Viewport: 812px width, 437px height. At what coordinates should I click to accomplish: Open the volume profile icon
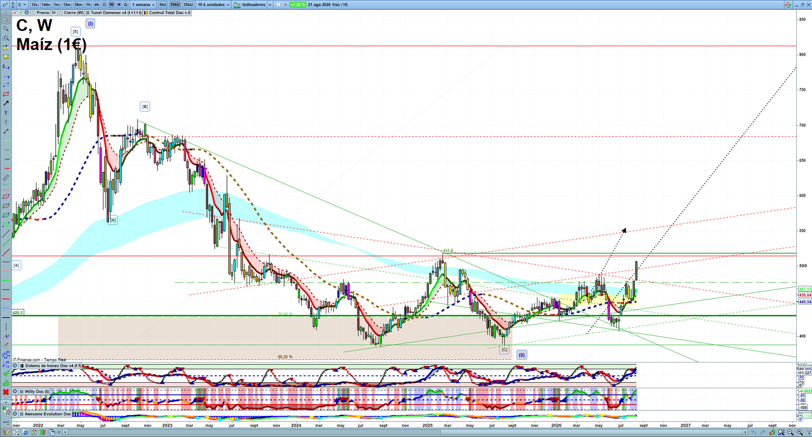(x=43, y=432)
